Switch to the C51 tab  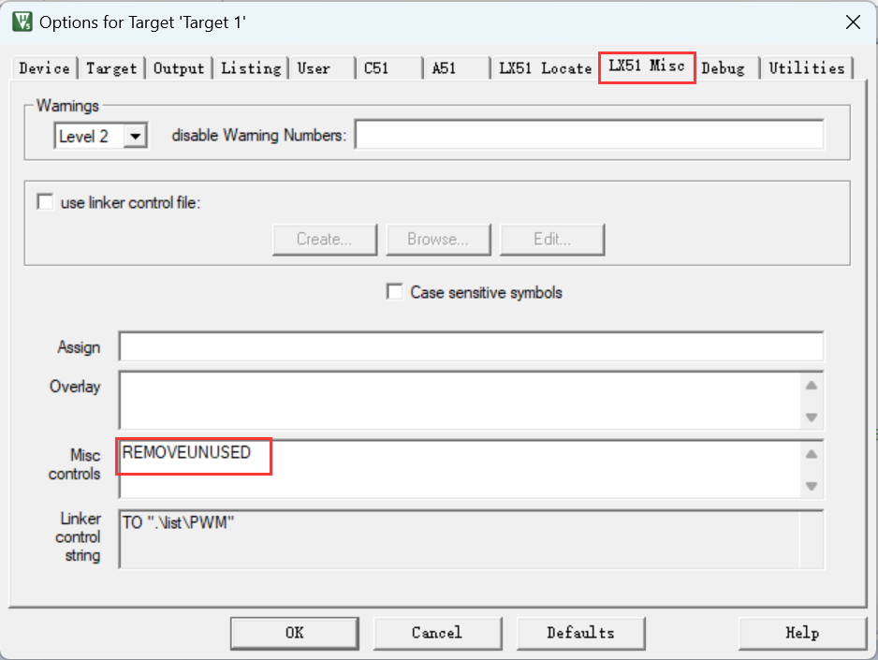389,68
